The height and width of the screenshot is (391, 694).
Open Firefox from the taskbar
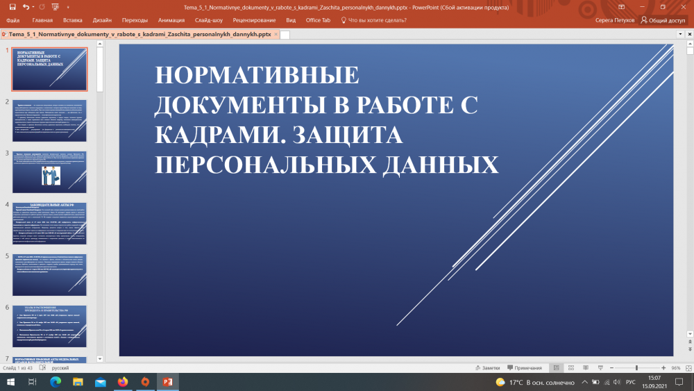(x=123, y=382)
